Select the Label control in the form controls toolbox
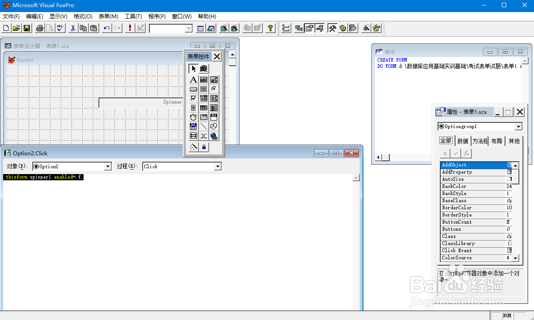Viewport: 534px width, 320px height. (193, 79)
